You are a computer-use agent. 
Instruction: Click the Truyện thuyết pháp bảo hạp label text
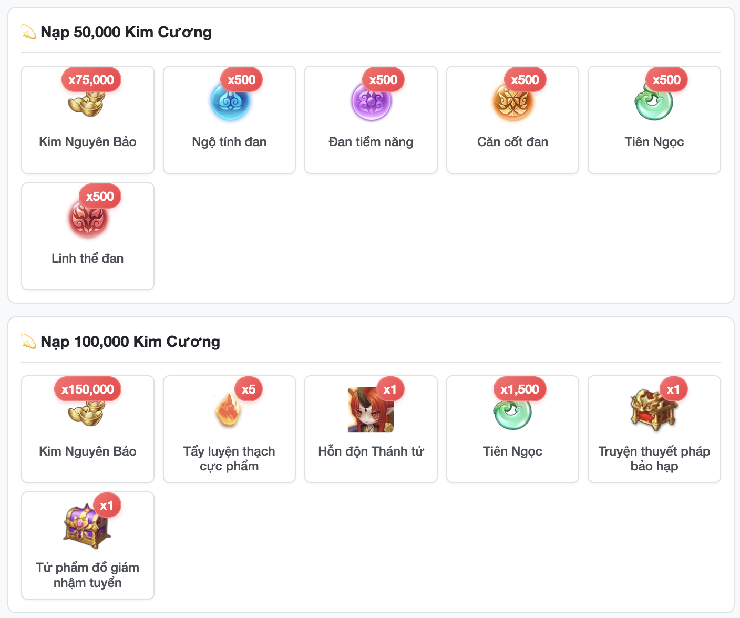tap(654, 459)
